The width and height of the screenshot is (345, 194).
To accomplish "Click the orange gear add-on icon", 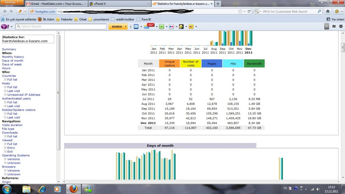I will (337, 12).
